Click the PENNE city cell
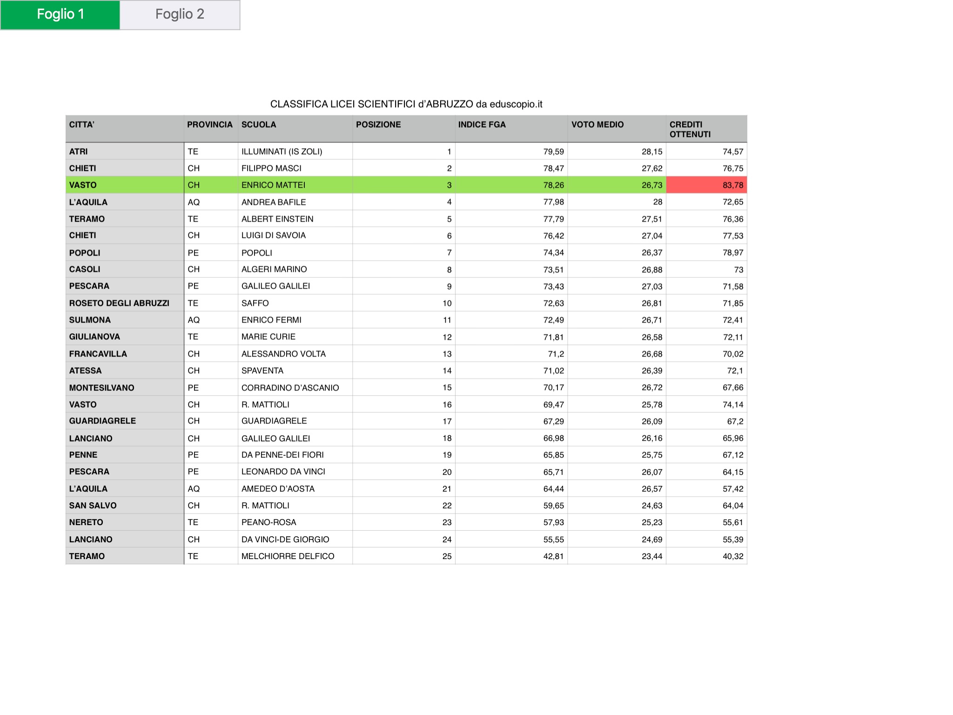The height and width of the screenshot is (715, 953). click(125, 455)
